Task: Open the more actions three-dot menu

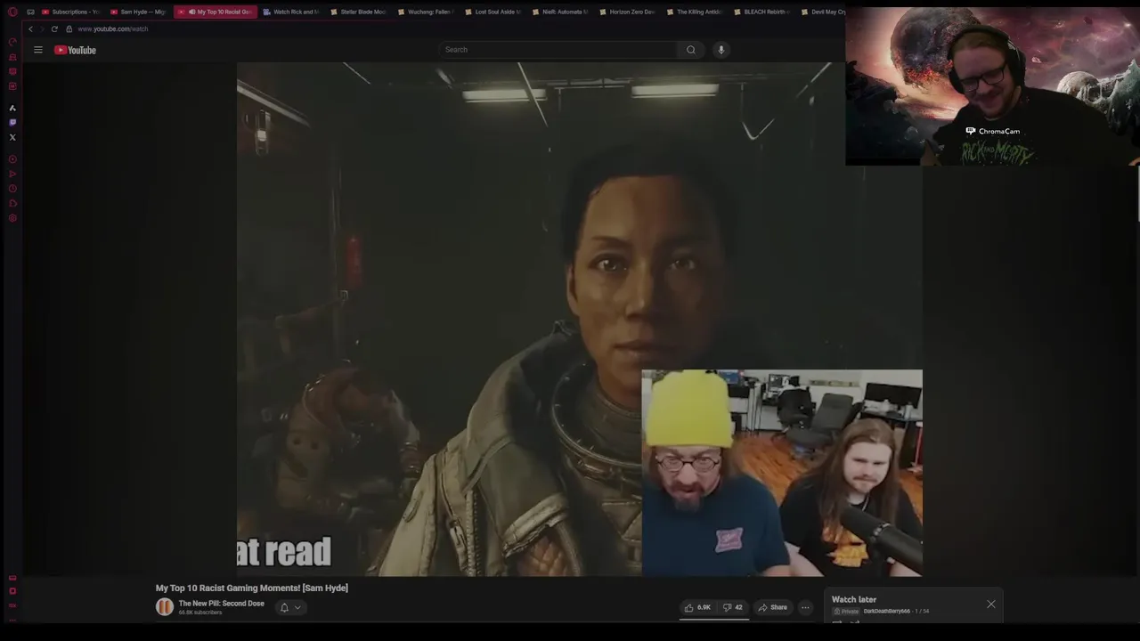Action: [x=805, y=607]
